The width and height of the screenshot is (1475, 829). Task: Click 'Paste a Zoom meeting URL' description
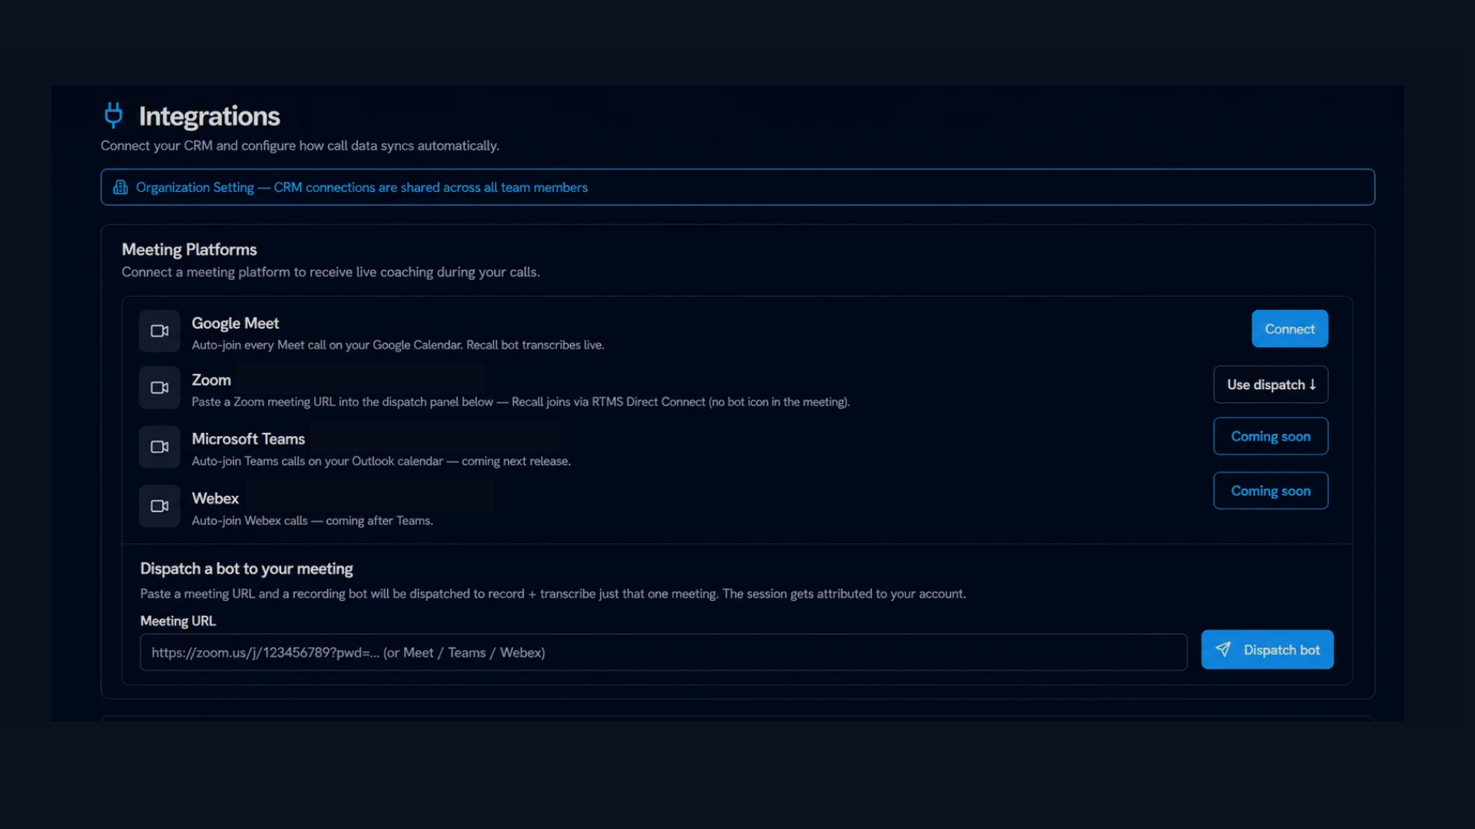click(521, 402)
